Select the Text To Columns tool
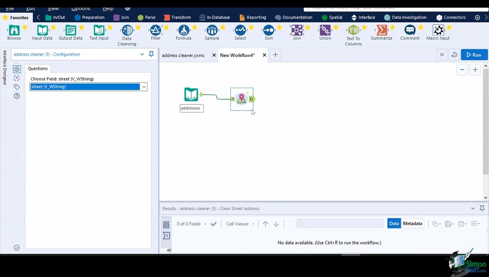Screen dimensions: 489x277 click(353, 35)
